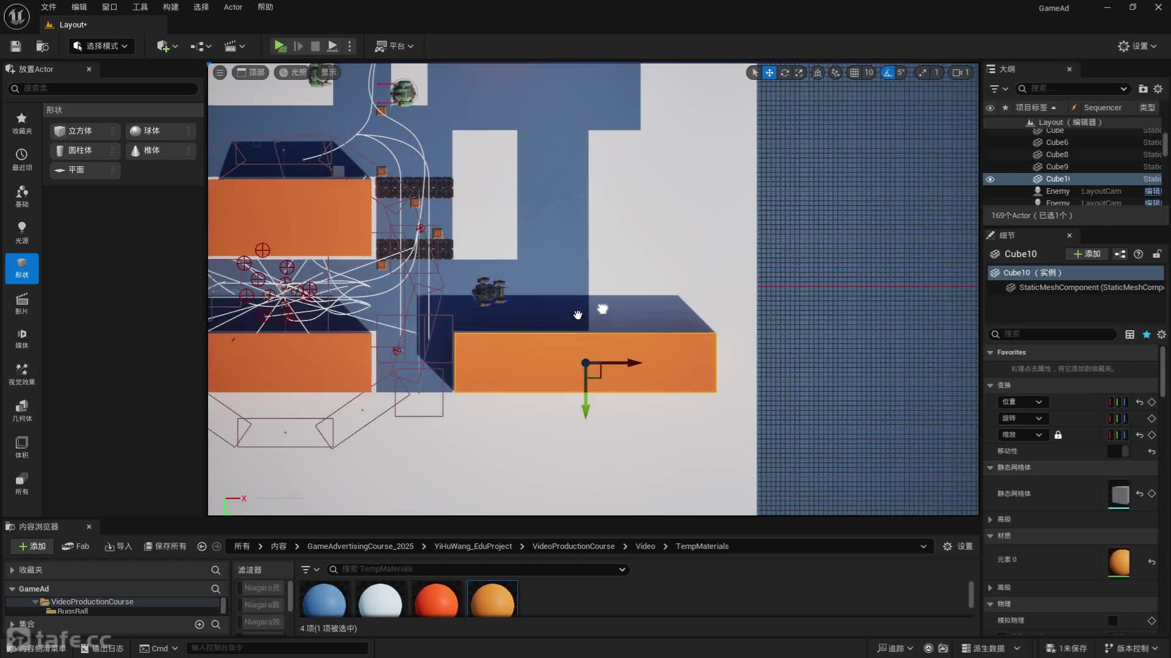Image resolution: width=1171 pixels, height=658 pixels.
Task: Toggle visibility eye for Cube10 row
Action: click(990, 179)
